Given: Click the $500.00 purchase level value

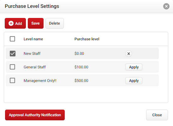Looking at the screenshot, I should [x=81, y=81].
